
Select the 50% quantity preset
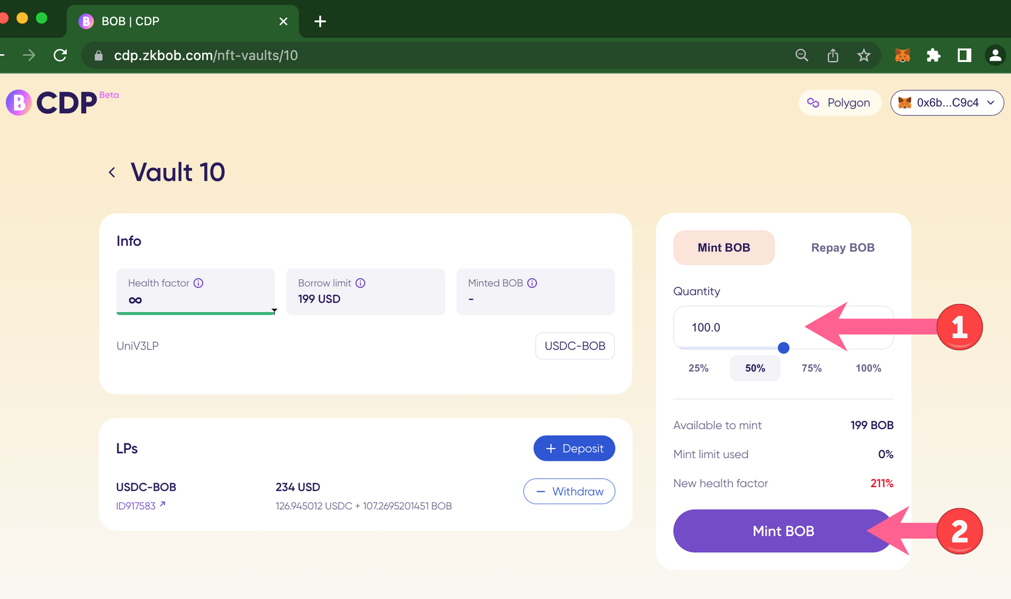755,368
